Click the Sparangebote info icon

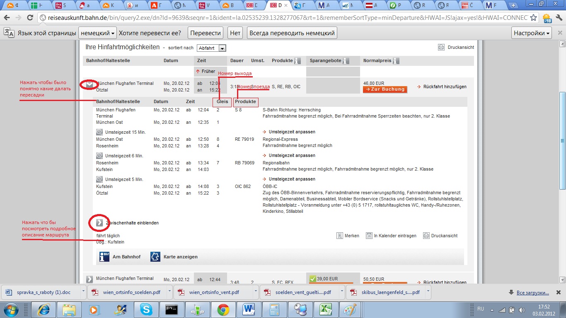click(346, 61)
